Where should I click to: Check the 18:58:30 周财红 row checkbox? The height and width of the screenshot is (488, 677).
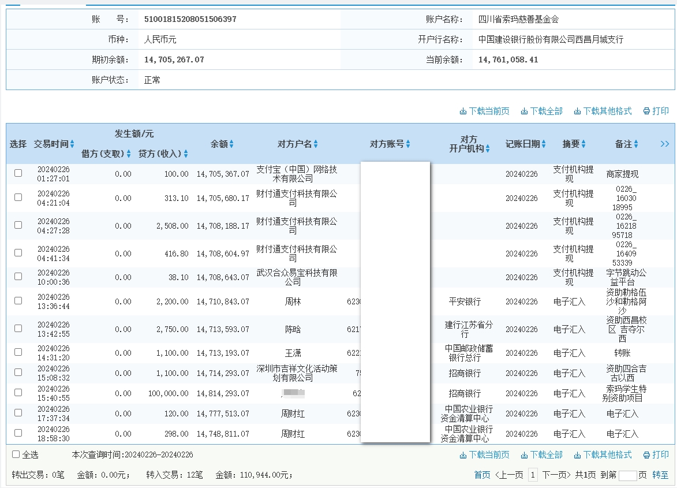pos(18,433)
